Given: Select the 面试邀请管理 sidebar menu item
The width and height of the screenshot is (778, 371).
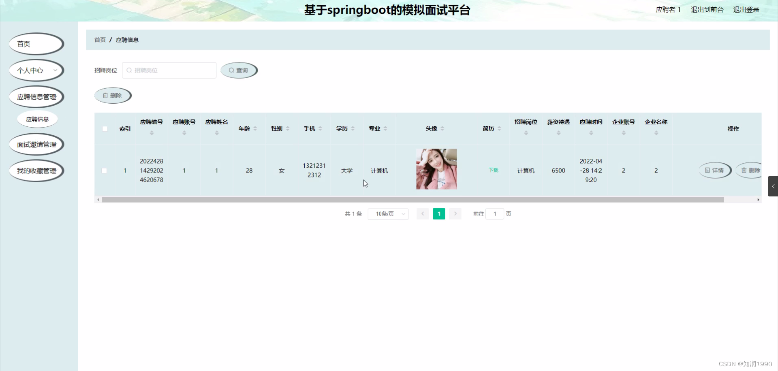Looking at the screenshot, I should click(36, 144).
